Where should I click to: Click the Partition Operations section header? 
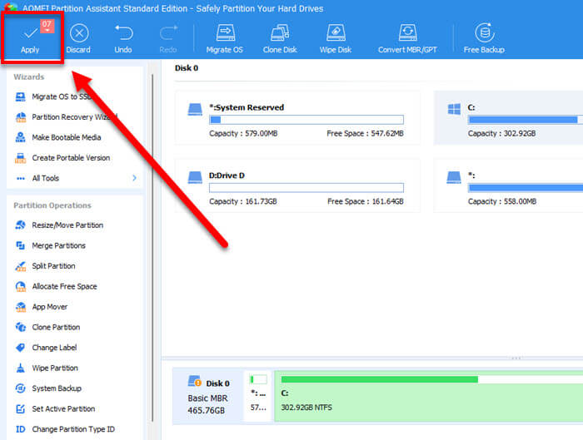pos(52,205)
